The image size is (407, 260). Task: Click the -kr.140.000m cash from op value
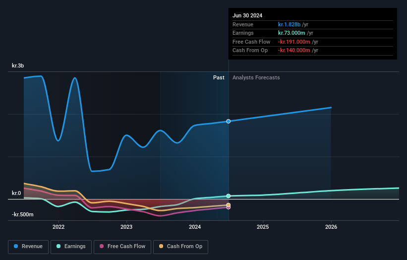point(294,51)
